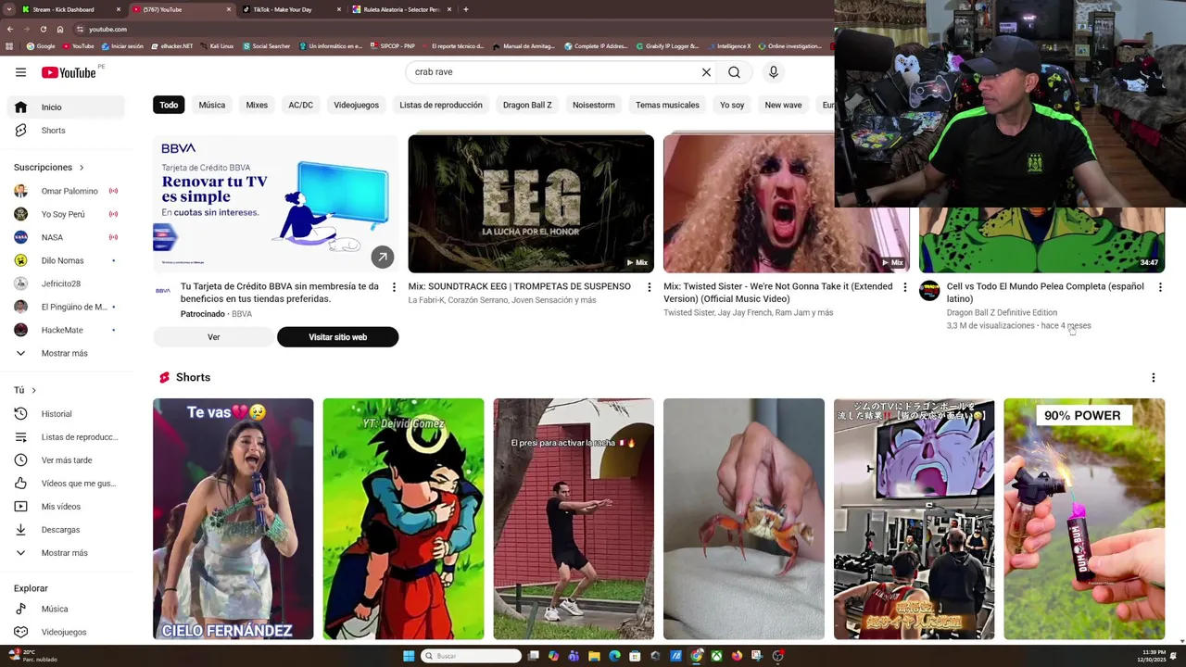Click the Ver button on BBVA ad
1186x667 pixels.
214,337
